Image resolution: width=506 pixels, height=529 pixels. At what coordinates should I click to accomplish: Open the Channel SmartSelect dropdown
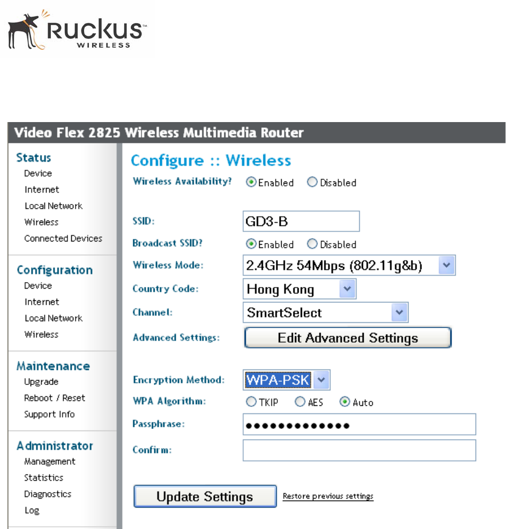326,312
